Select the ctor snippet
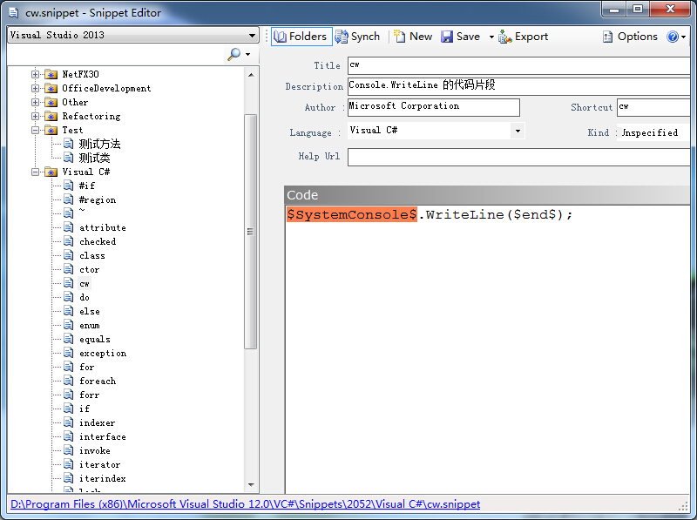Viewport: 697px width, 520px height. [90, 270]
